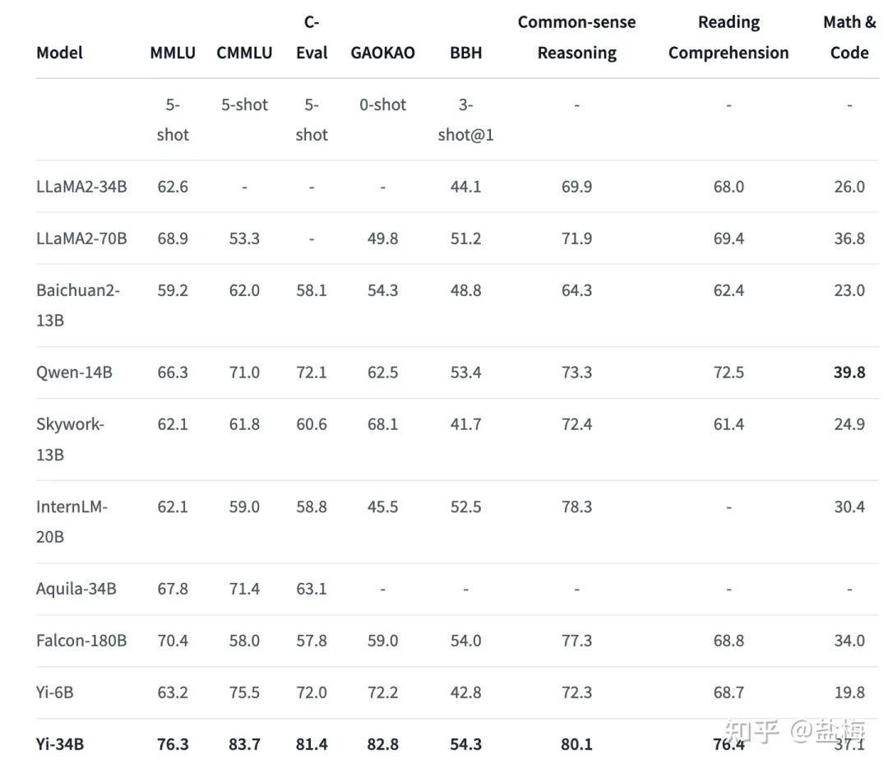Select the Skywork-13B model name

70,439
